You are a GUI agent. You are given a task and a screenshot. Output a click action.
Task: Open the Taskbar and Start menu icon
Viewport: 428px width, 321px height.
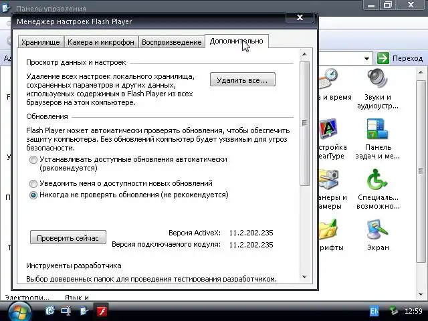coord(378,129)
